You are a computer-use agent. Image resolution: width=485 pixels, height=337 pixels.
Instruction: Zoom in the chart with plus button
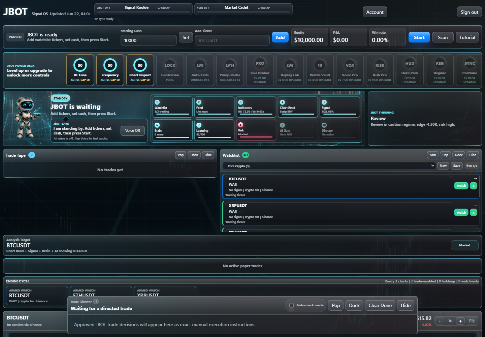(x=460, y=321)
